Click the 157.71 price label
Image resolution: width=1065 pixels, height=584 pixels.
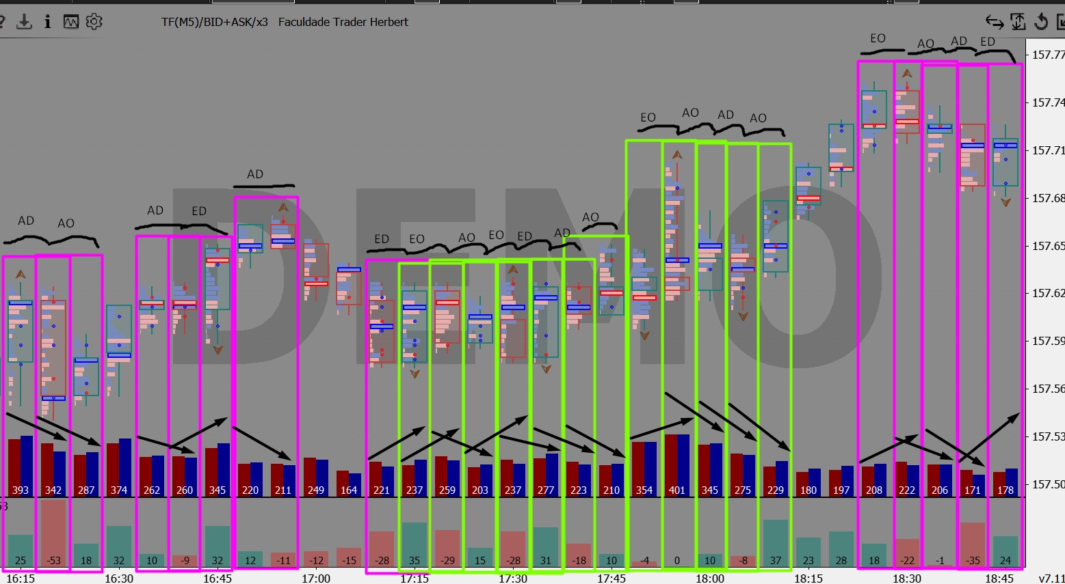click(1048, 150)
